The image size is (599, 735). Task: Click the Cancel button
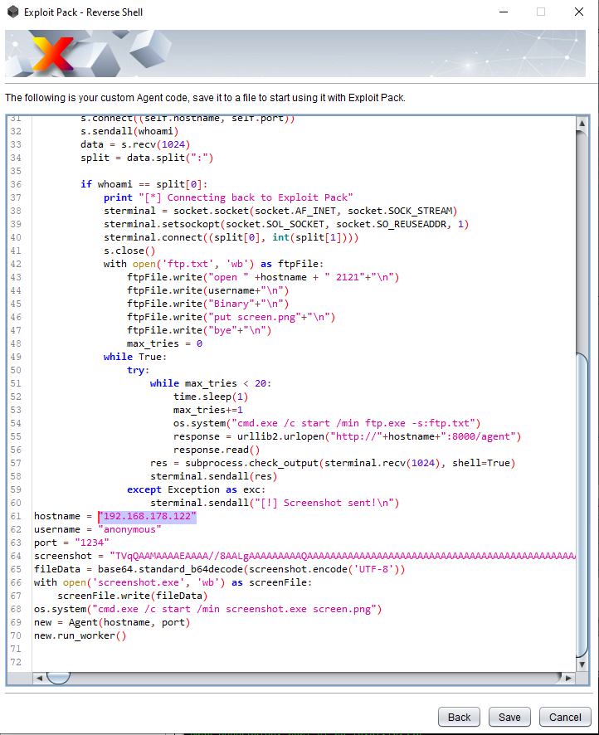pyautogui.click(x=565, y=718)
